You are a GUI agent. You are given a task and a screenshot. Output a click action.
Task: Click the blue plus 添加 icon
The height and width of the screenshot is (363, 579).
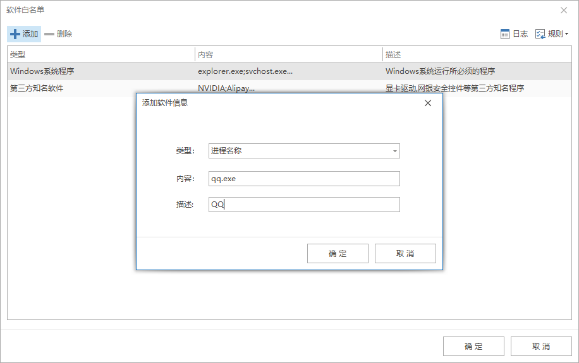pyautogui.click(x=15, y=34)
